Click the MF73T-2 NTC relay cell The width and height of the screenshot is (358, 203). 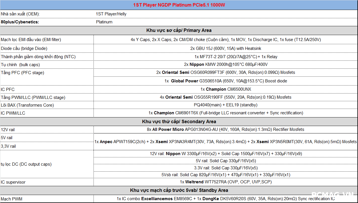tap(226, 57)
